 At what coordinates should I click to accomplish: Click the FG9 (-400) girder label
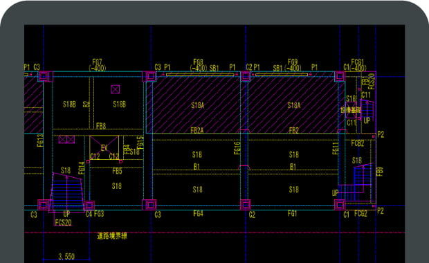click(x=293, y=65)
